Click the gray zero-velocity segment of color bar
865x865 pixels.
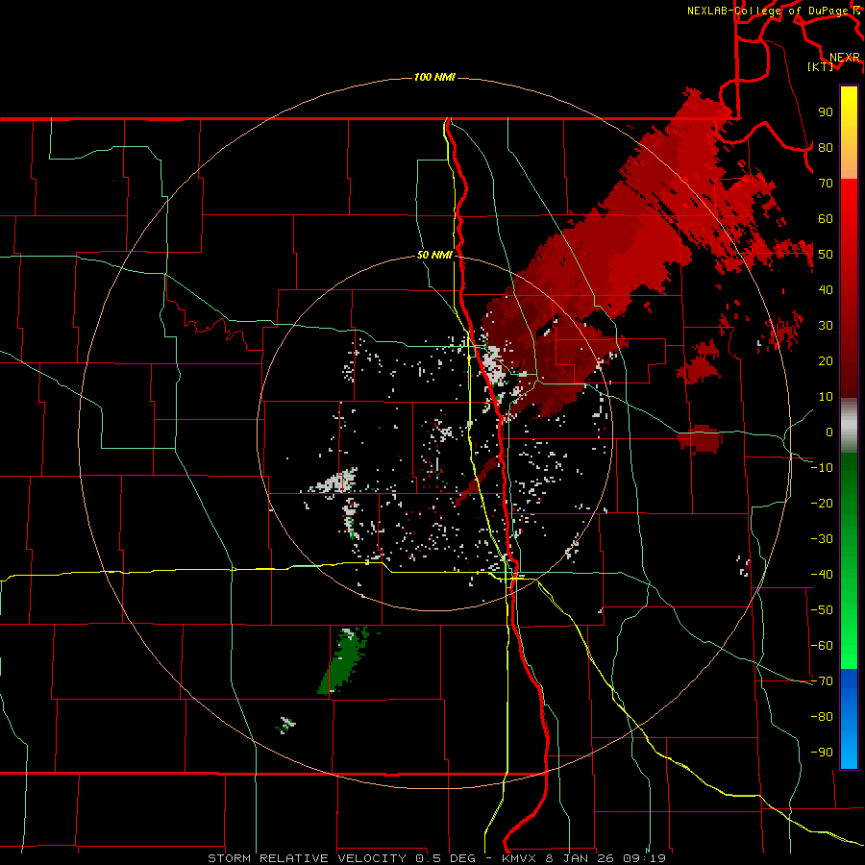(x=849, y=426)
